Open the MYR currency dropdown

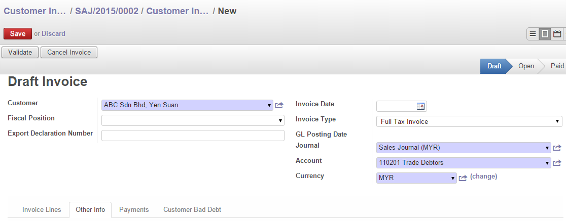coord(453,178)
